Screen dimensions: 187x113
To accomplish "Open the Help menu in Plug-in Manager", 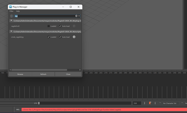I will click(18, 11).
